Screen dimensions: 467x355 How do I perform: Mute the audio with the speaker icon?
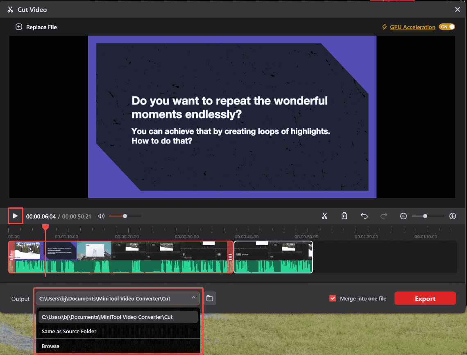pyautogui.click(x=101, y=216)
